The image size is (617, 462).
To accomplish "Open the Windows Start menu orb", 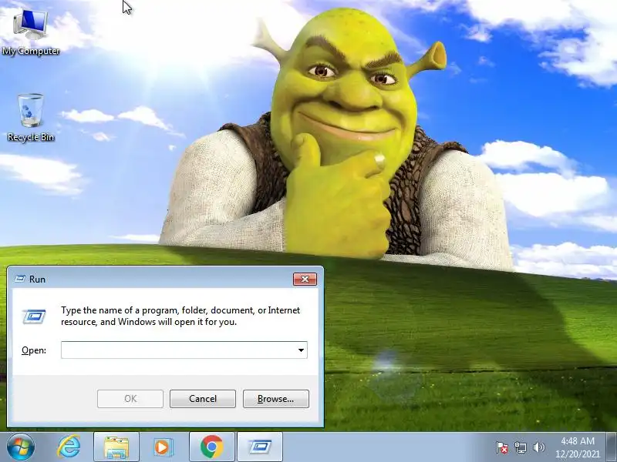I will [x=21, y=447].
